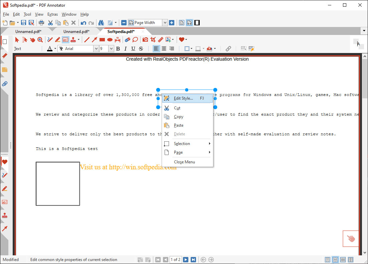Go to the next page

point(186,260)
